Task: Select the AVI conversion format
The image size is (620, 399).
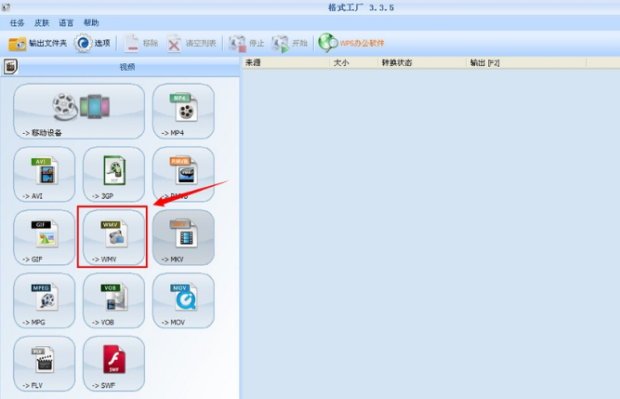Action: pyautogui.click(x=45, y=175)
